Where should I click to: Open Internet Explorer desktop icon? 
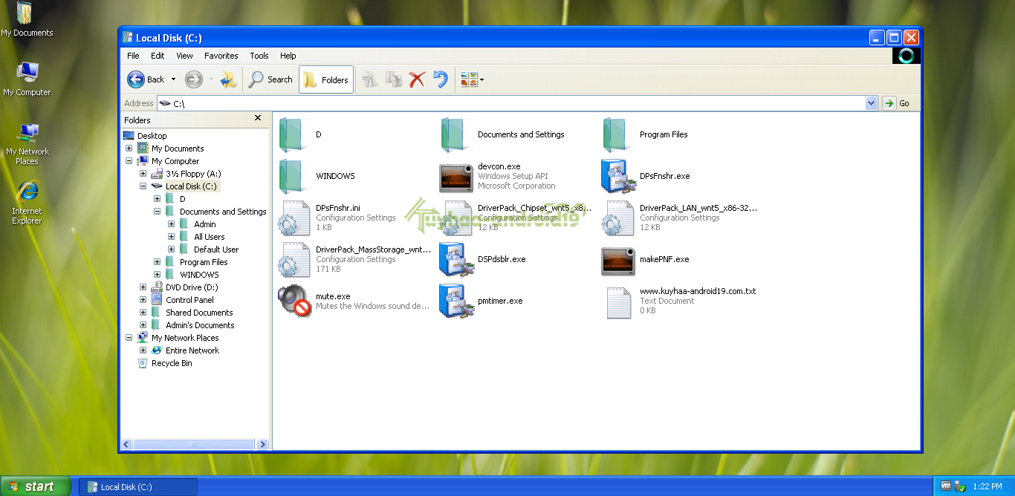point(27,202)
